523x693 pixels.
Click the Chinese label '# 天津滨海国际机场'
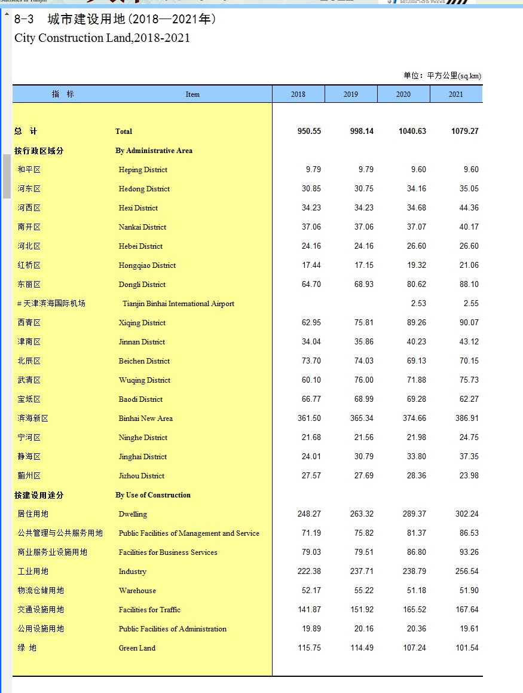click(51, 304)
